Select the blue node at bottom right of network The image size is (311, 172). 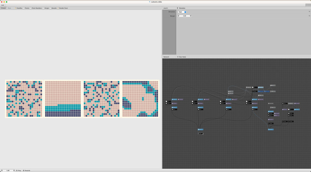point(271,130)
